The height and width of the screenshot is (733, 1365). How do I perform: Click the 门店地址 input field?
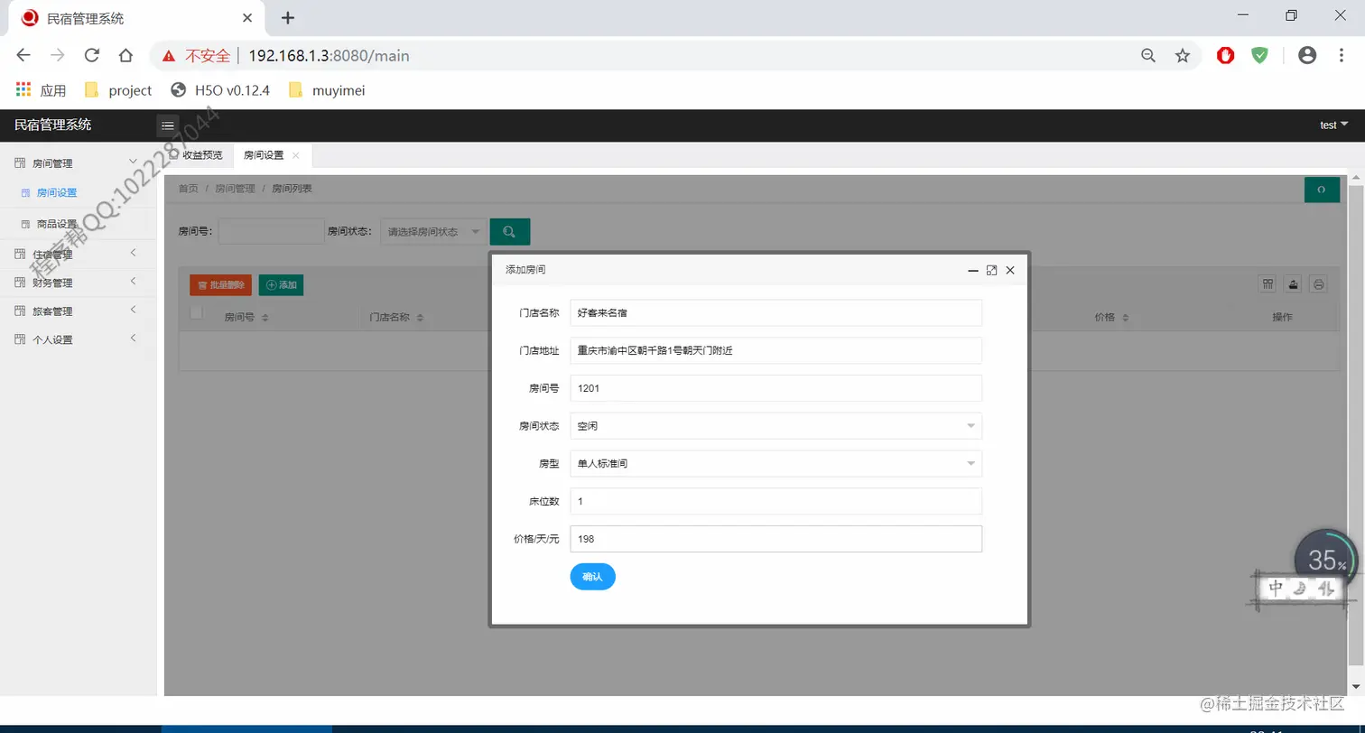[x=775, y=350]
